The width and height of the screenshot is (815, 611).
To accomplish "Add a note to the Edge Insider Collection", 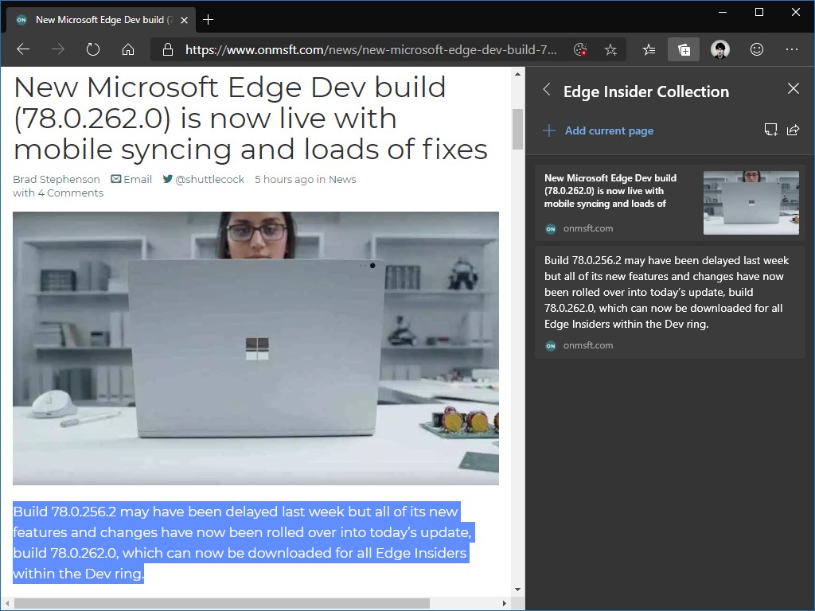I will 770,128.
